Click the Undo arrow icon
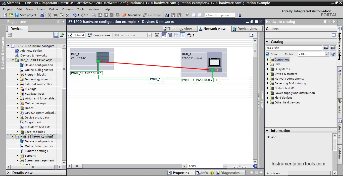 click(74, 15)
